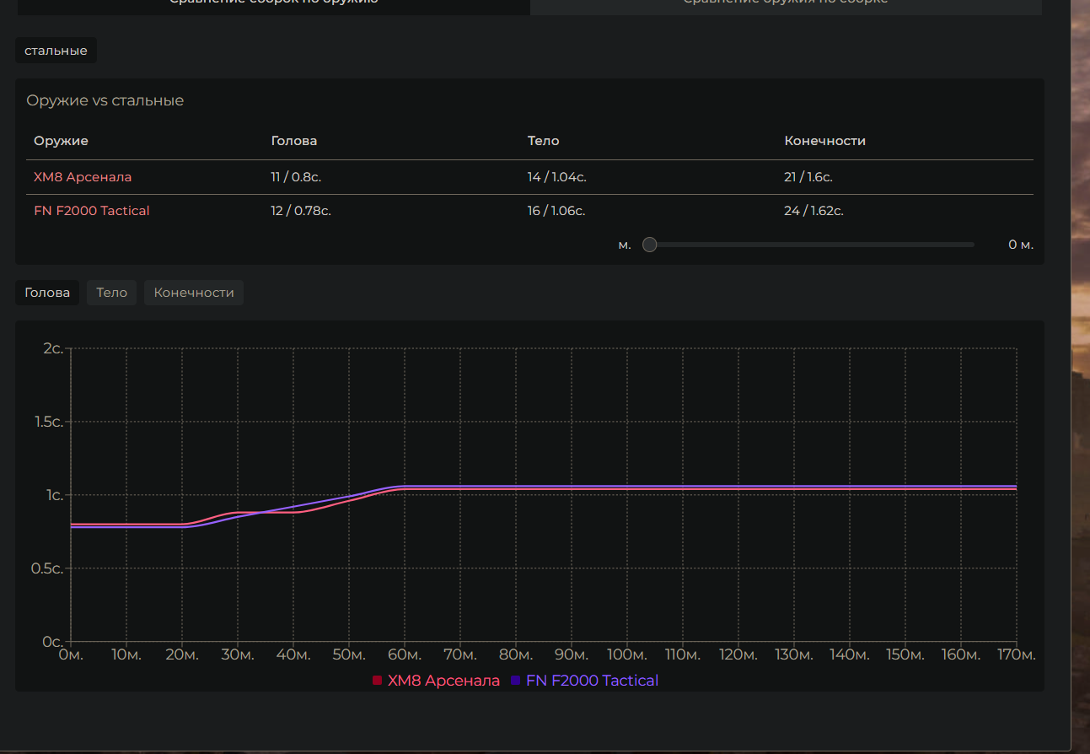This screenshot has height=754, width=1090.
Task: Switch to the Конечности chart tab
Action: pos(194,293)
